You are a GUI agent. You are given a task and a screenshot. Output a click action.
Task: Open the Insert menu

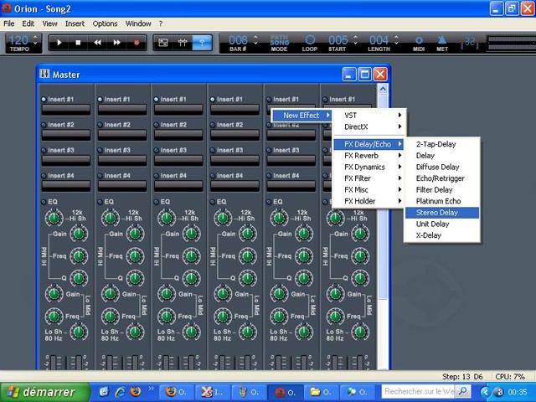[x=75, y=23]
